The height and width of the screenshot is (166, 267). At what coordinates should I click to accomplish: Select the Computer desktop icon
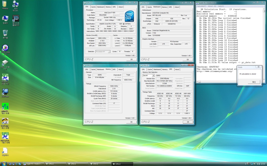[5, 20]
